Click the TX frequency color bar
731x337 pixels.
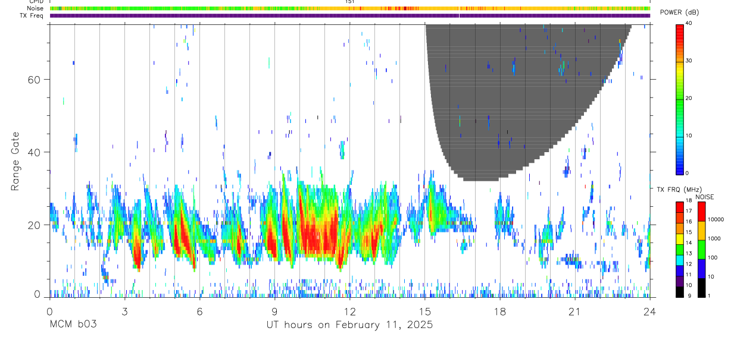point(679,249)
